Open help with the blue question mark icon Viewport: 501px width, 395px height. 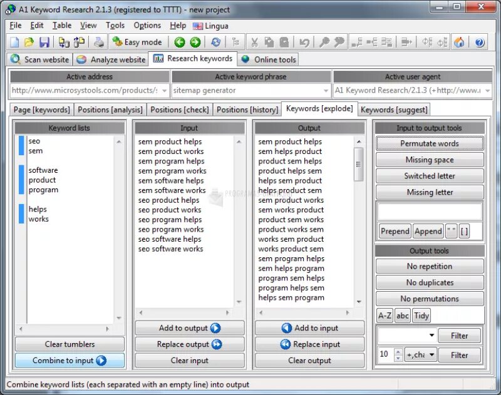(480, 42)
